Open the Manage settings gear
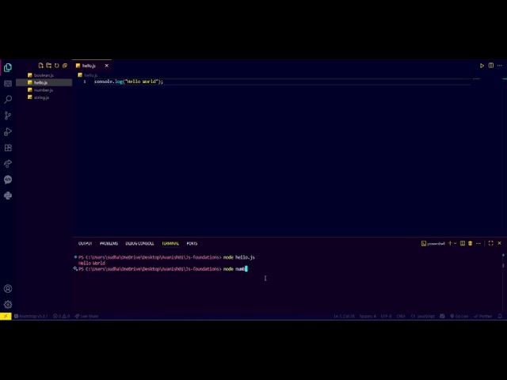 (8, 304)
